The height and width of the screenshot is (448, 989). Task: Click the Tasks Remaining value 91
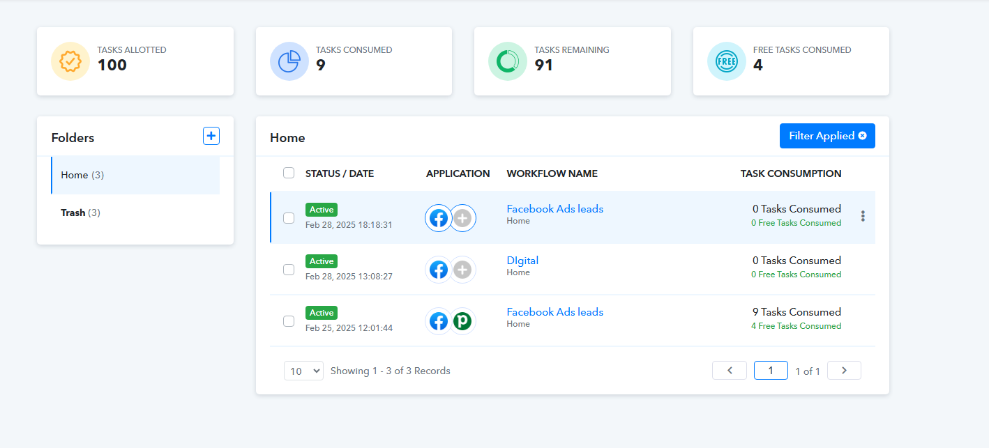(x=544, y=65)
